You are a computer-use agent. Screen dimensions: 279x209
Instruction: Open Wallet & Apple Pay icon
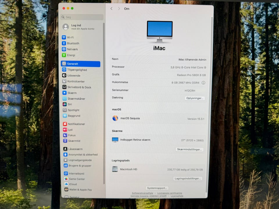click(66, 190)
